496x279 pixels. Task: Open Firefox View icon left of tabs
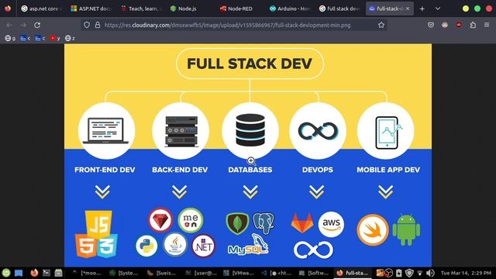(x=8, y=9)
